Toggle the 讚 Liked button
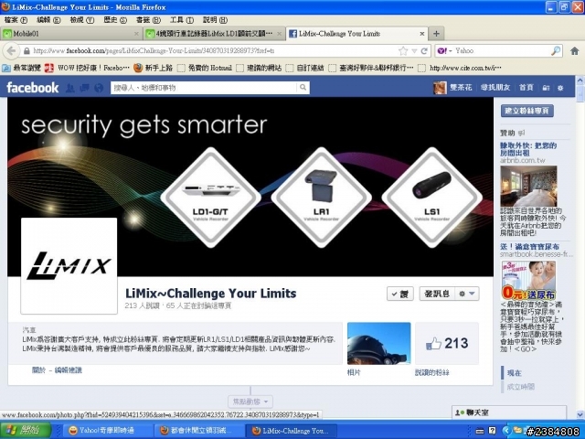Screen dimensions: 585x439 click(x=400, y=294)
